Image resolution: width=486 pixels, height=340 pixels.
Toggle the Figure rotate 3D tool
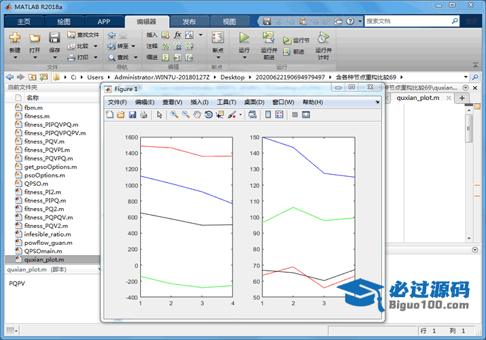click(x=209, y=115)
